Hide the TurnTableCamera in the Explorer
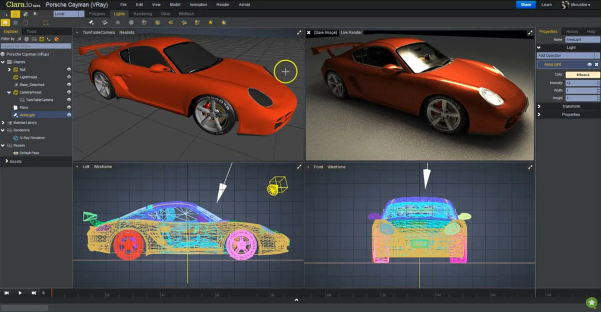Screen dimensions: 601x312 click(x=69, y=100)
